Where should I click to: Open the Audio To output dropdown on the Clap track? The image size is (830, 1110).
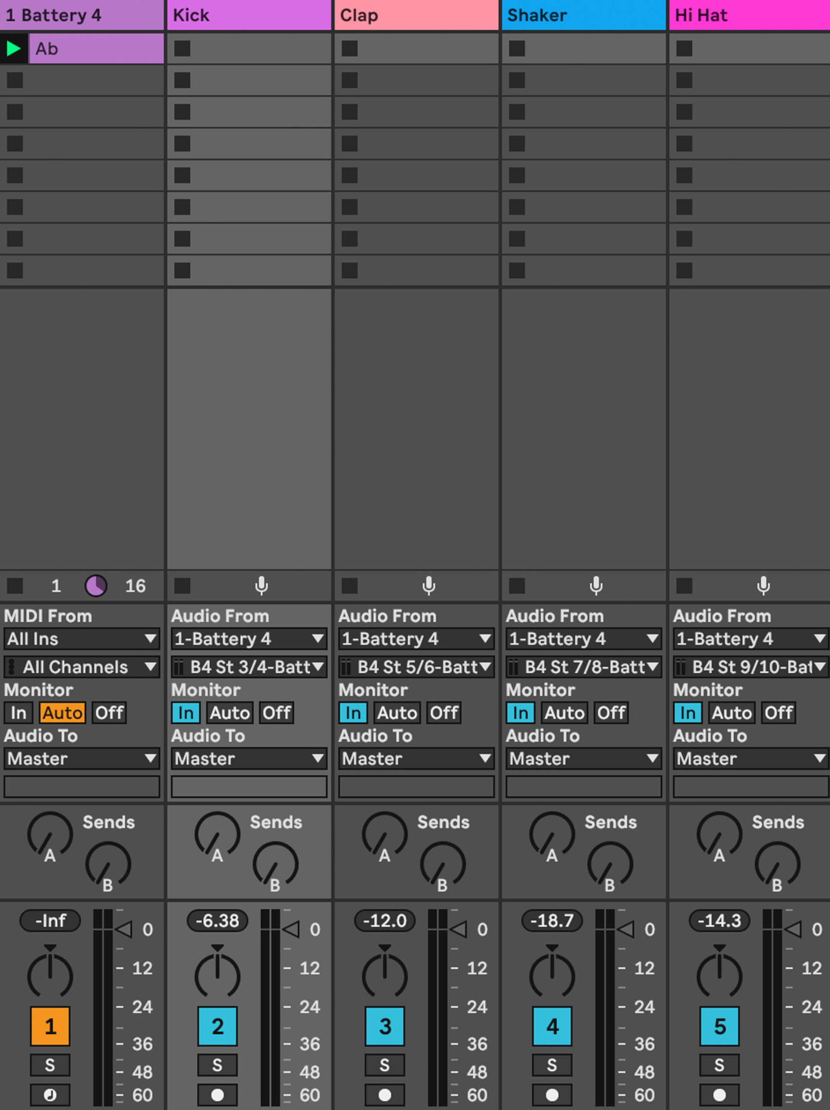coord(416,759)
